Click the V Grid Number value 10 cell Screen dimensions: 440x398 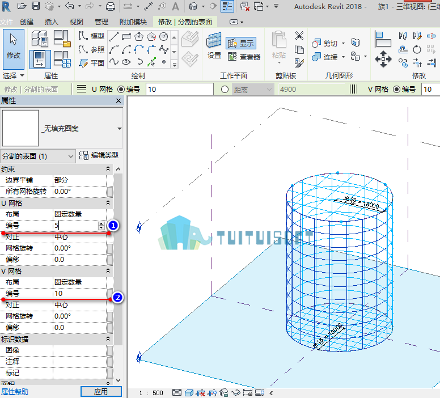(79, 293)
